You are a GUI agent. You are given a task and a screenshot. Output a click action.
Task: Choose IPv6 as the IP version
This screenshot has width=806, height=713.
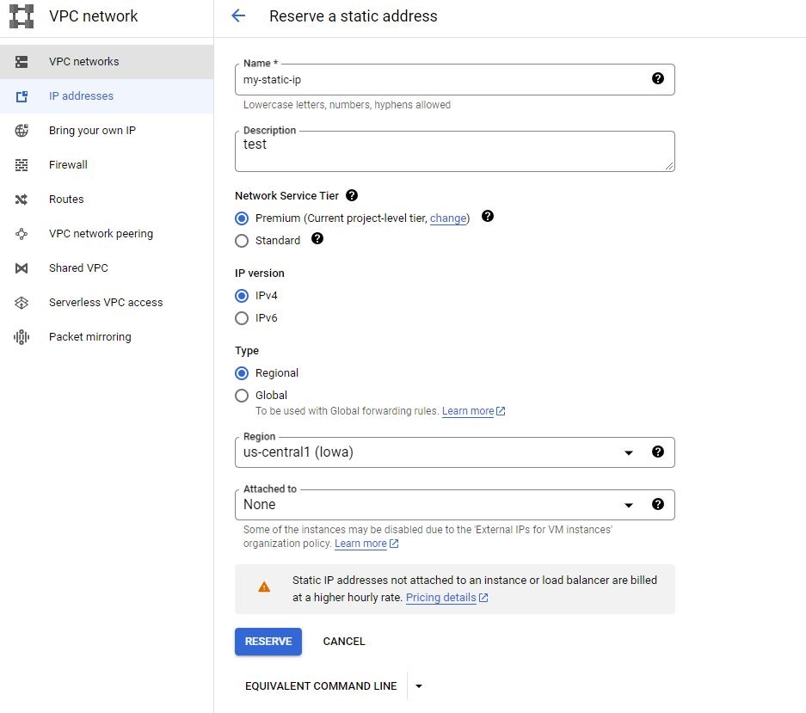click(x=242, y=317)
